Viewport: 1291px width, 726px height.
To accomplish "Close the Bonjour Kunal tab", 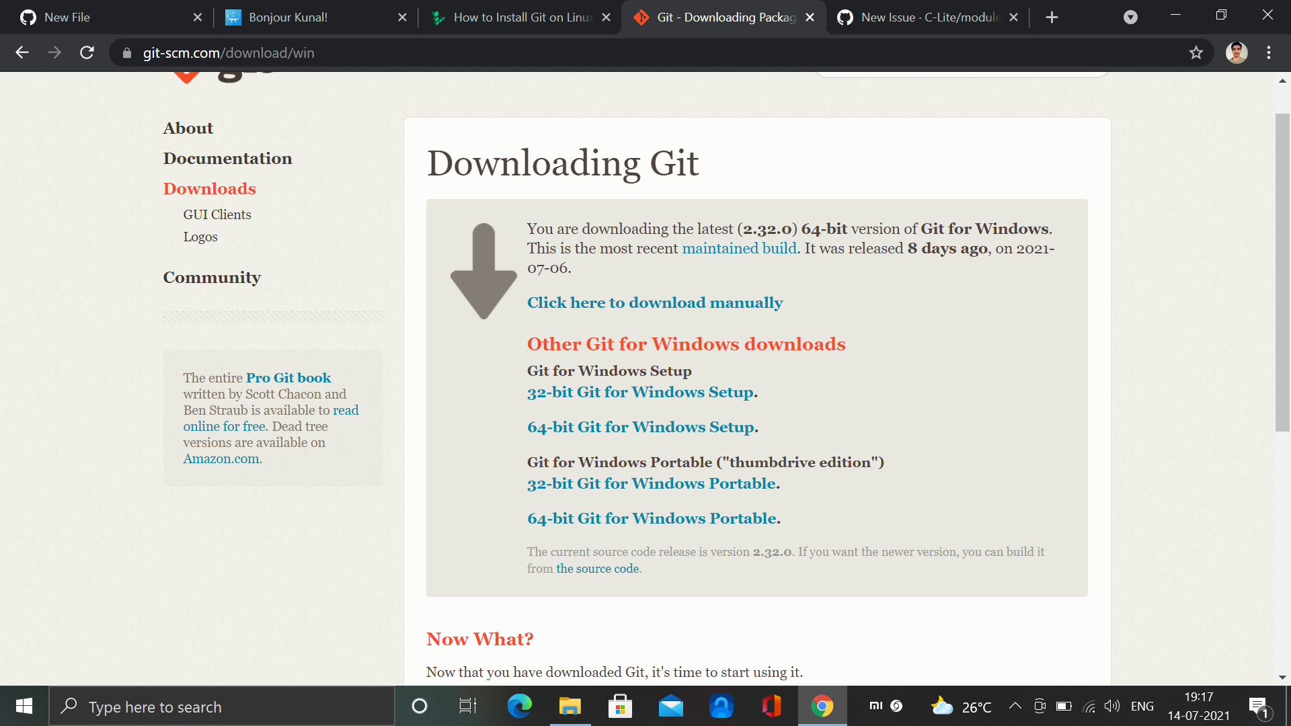I will (402, 17).
